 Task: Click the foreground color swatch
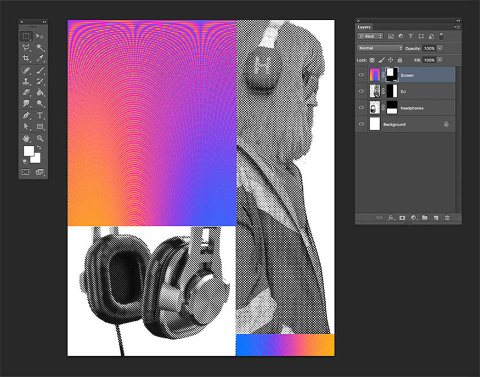[x=28, y=152]
